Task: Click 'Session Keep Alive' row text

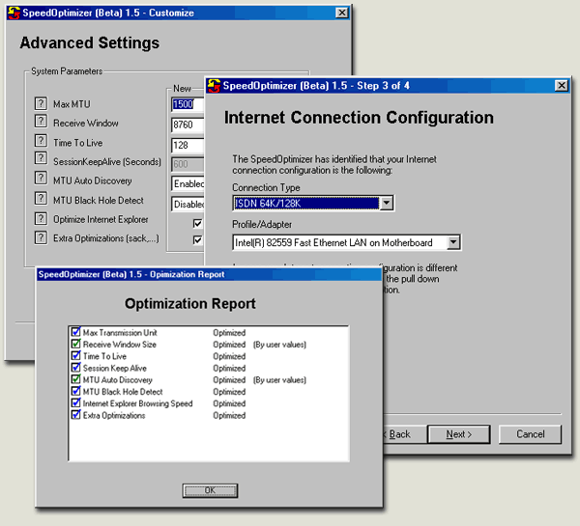Action: [115, 368]
